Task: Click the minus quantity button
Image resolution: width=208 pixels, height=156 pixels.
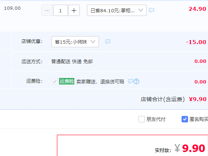Action: (x=47, y=10)
